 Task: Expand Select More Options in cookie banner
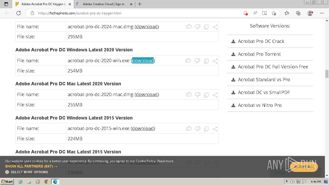coord(26,172)
